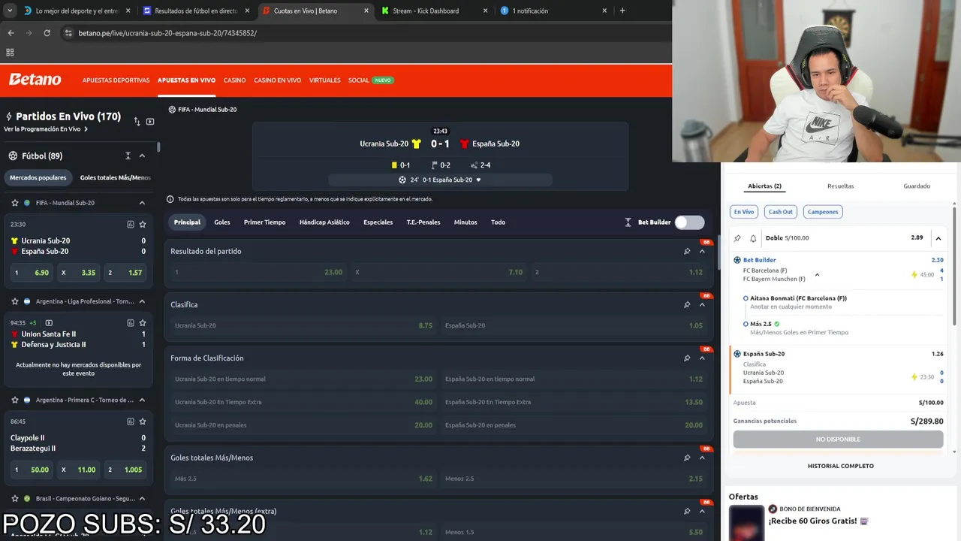Click the collapse-all icon beside Fútbol (89)
The height and width of the screenshot is (541, 961).
(x=128, y=156)
